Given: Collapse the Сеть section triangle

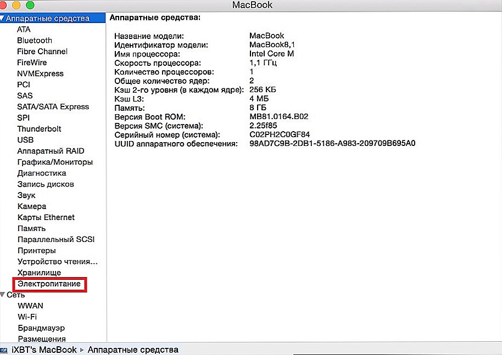Looking at the screenshot, I should [3, 295].
